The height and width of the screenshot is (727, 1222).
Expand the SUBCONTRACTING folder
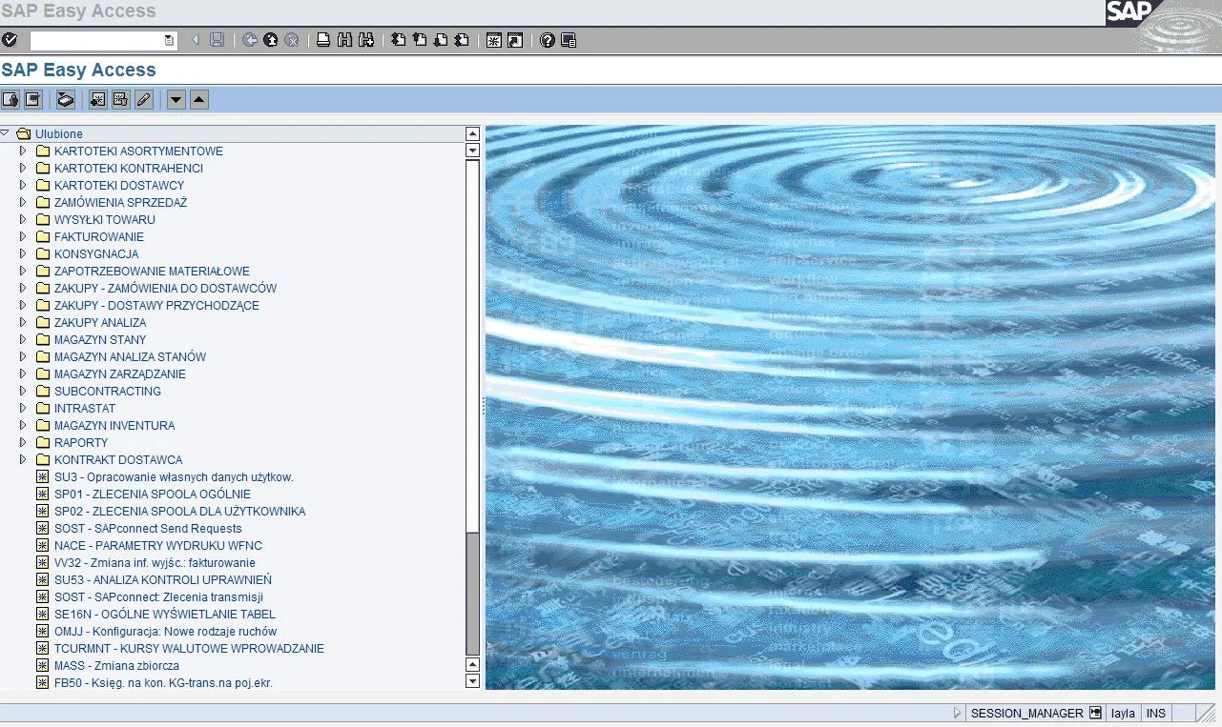24,391
